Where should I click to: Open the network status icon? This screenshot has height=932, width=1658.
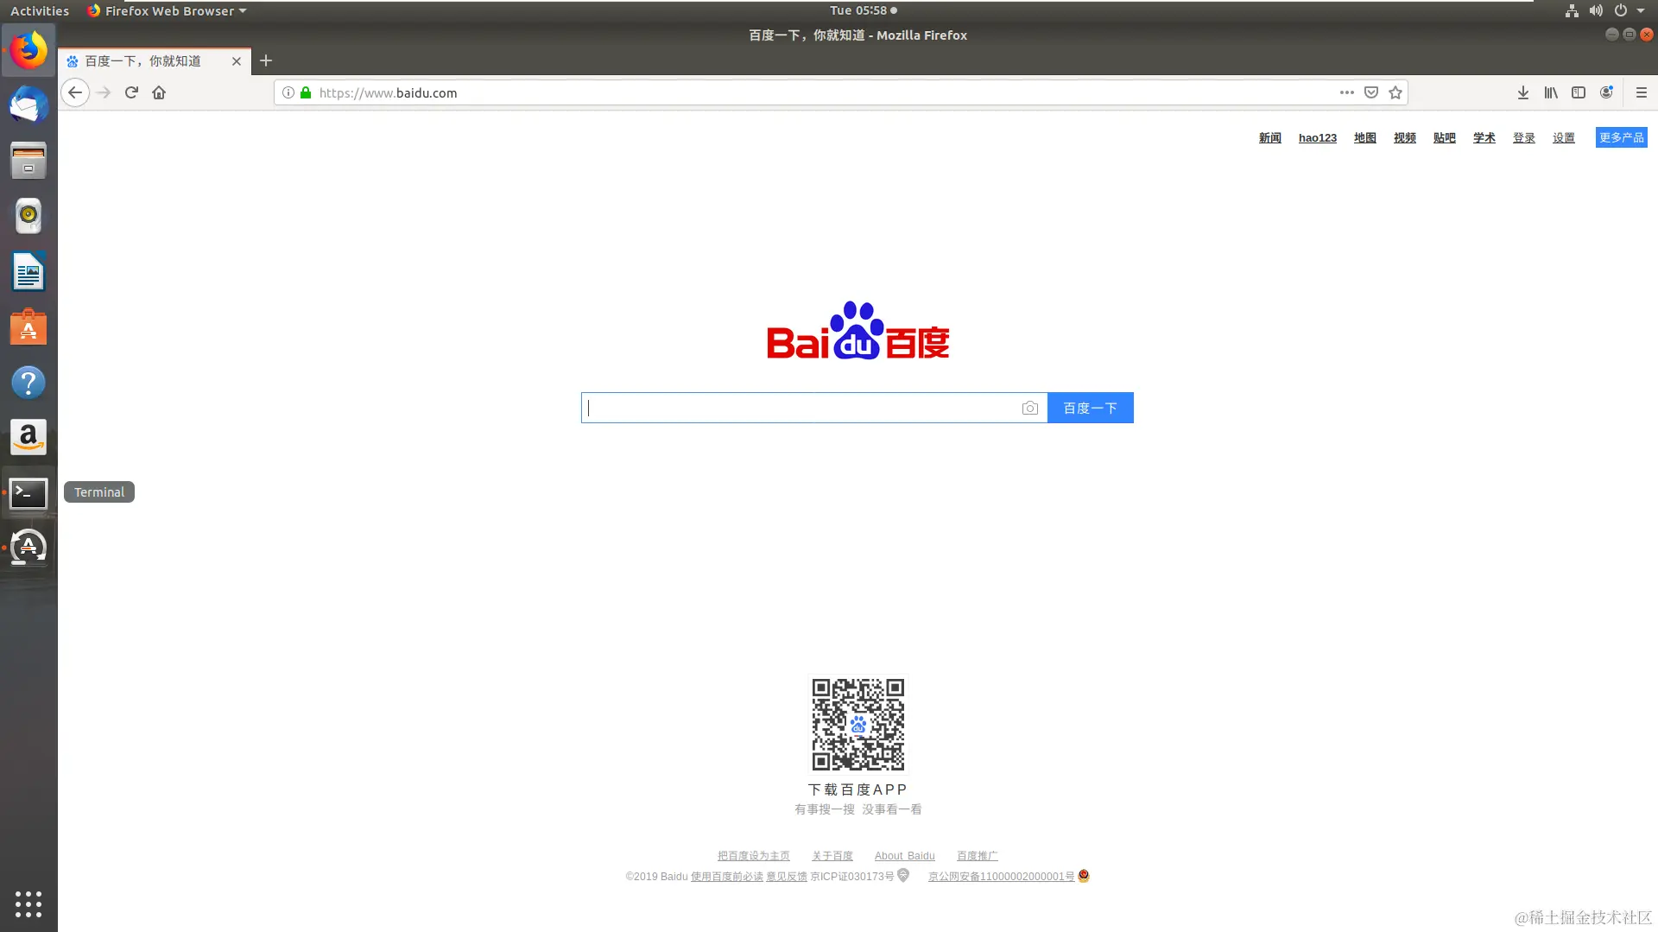[x=1572, y=10]
